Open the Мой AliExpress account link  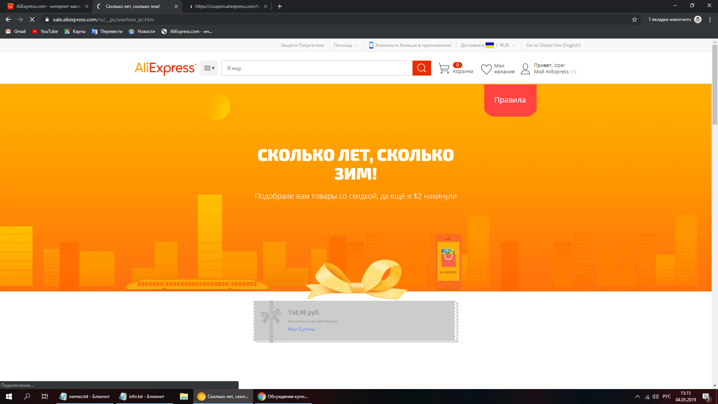(x=551, y=72)
